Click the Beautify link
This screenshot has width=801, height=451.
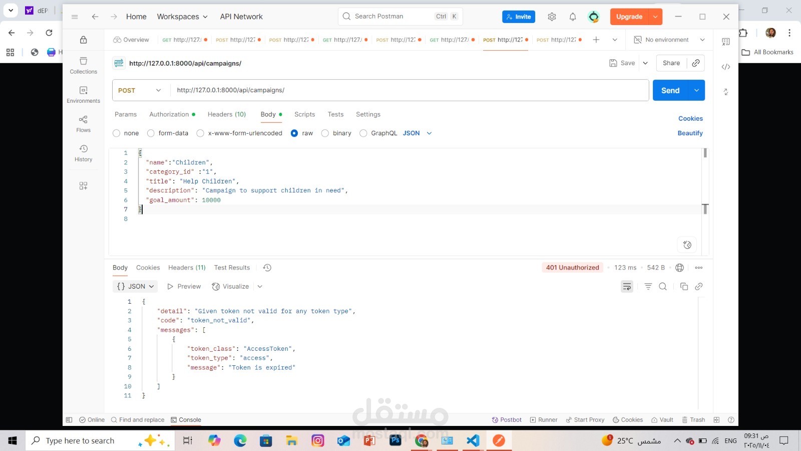(x=690, y=133)
